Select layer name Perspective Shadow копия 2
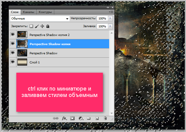This screenshot has height=132, width=186. point(50,35)
